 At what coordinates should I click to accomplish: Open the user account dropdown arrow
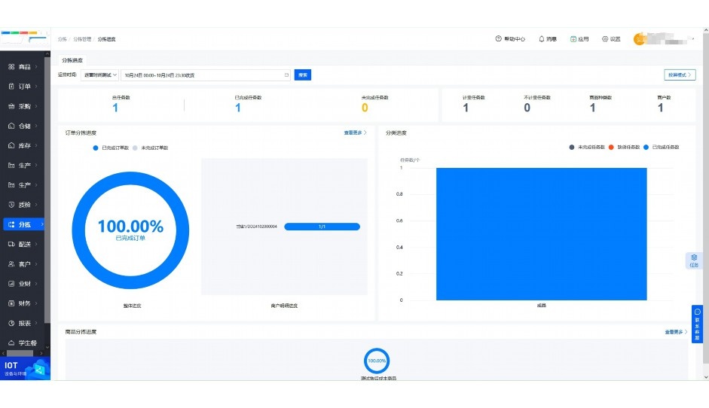coord(692,39)
